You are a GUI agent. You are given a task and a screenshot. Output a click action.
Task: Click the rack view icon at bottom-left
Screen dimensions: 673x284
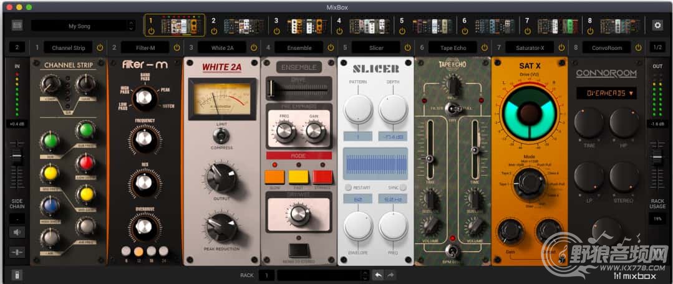pyautogui.click(x=17, y=275)
